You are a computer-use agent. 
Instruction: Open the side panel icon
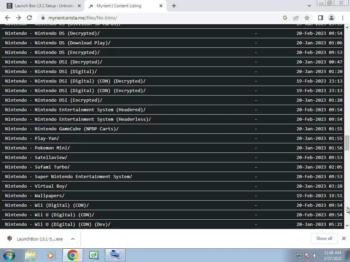[x=321, y=18]
